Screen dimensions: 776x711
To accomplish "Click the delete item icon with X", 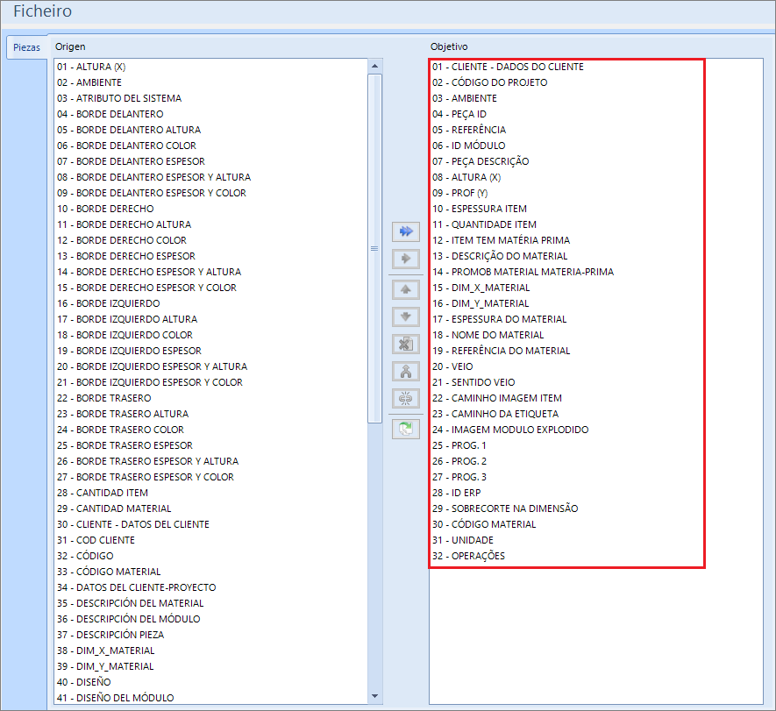I will click(406, 344).
